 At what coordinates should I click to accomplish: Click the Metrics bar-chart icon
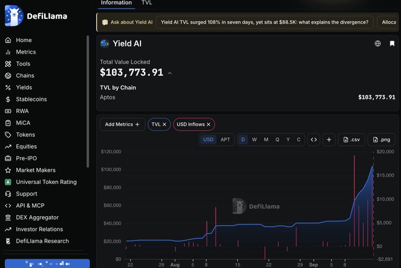click(x=8, y=52)
